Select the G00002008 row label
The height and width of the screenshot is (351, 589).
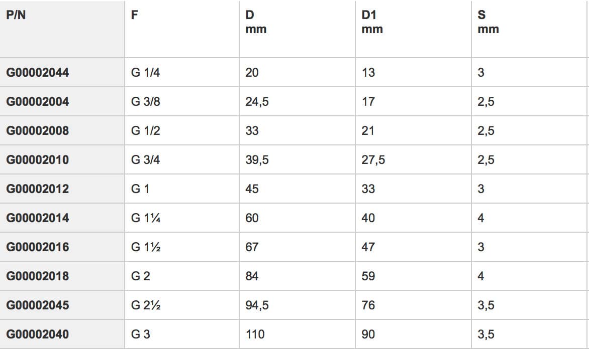coord(38,131)
